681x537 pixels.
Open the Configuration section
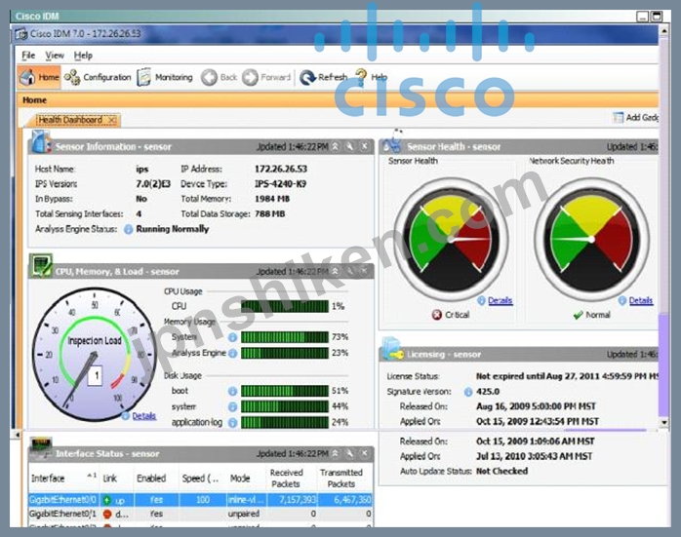pos(98,77)
